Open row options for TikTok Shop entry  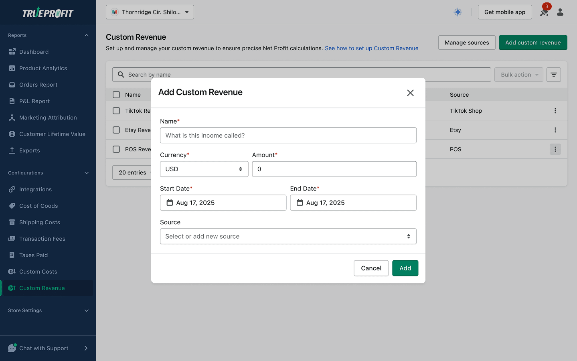(x=555, y=111)
